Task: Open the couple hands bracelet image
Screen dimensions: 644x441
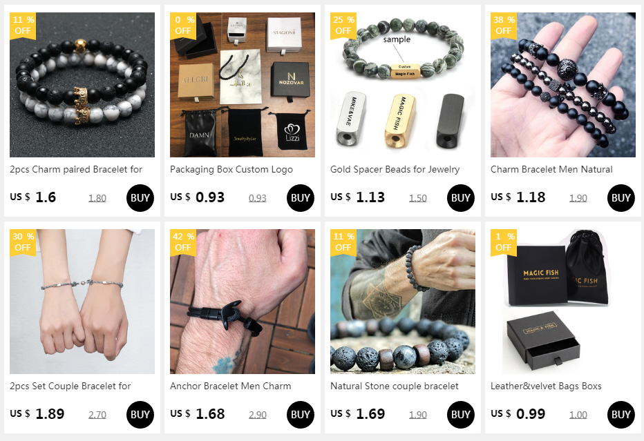Action: [x=82, y=302]
